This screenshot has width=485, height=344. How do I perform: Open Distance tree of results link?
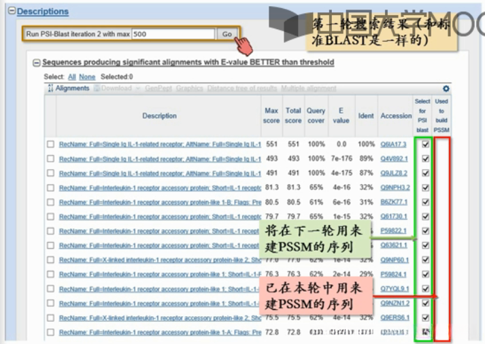click(242, 88)
